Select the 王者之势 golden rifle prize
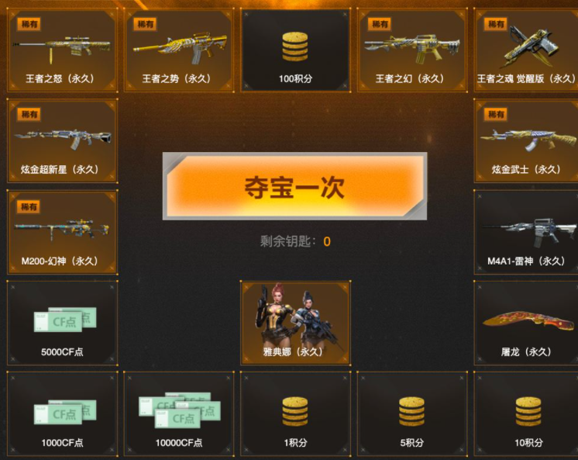This screenshot has height=460, width=578. [179, 50]
